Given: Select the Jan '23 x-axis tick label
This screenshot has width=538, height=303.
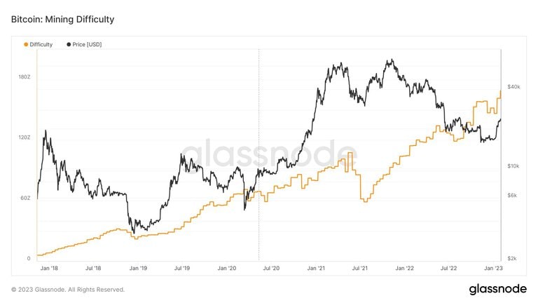Looking at the screenshot, I should pyautogui.click(x=495, y=268).
